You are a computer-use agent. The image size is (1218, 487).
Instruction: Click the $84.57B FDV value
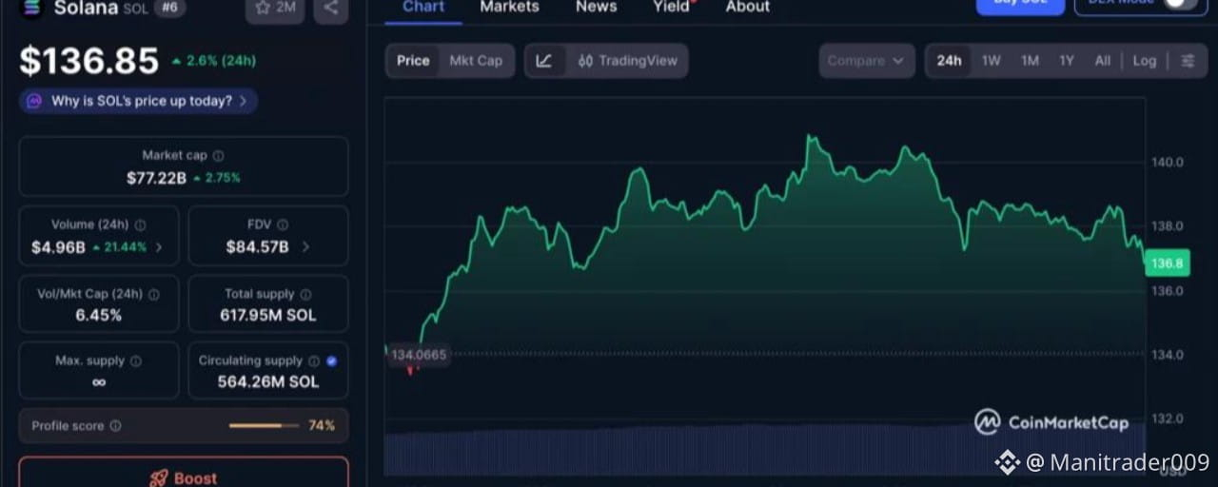click(x=257, y=247)
